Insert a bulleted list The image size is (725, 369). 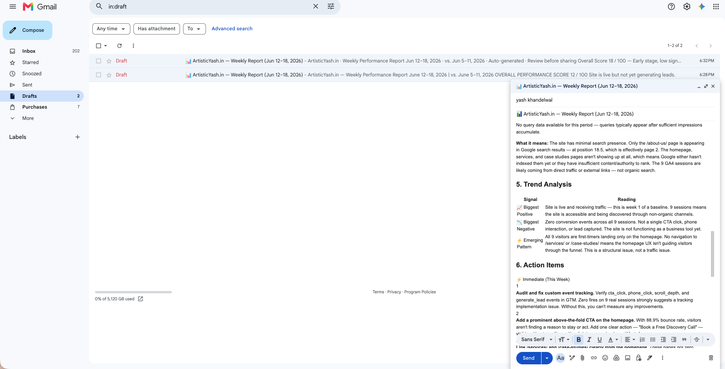pos(653,340)
